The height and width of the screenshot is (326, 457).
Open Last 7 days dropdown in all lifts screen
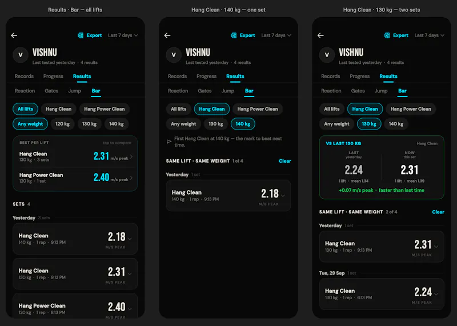pyautogui.click(x=123, y=35)
